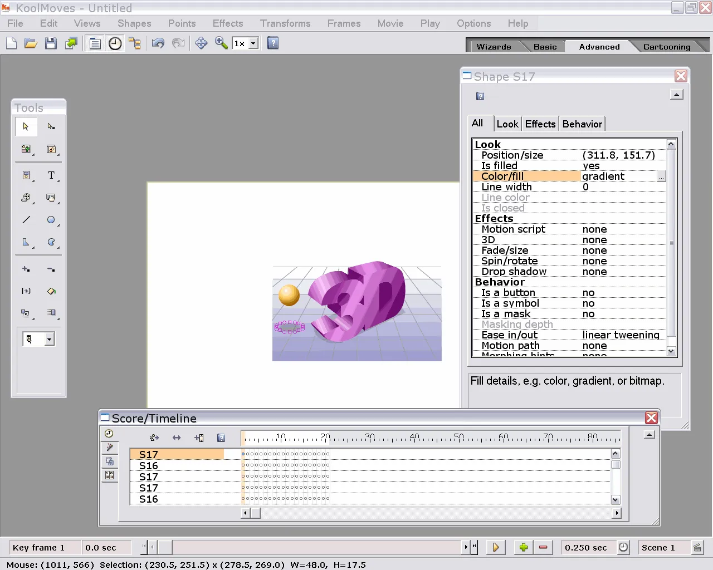
Task: Open the 1x zoom level dropdown
Action: (x=253, y=43)
